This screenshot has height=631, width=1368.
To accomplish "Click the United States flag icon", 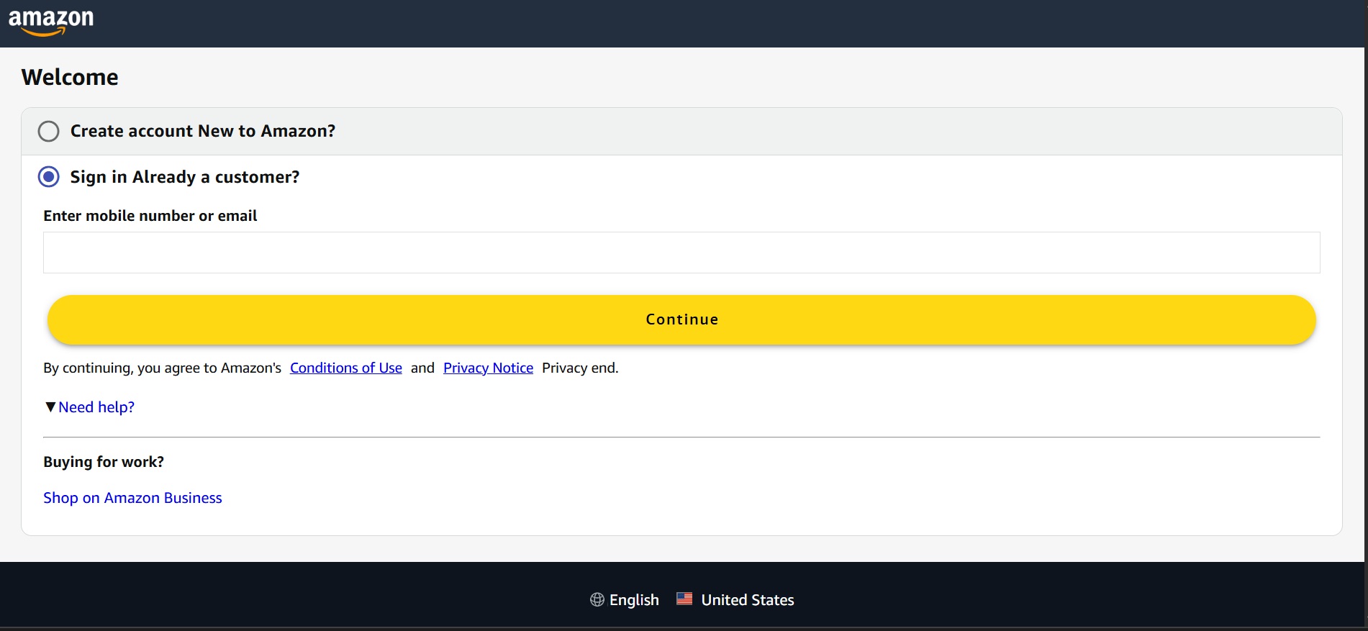I will click(x=684, y=599).
